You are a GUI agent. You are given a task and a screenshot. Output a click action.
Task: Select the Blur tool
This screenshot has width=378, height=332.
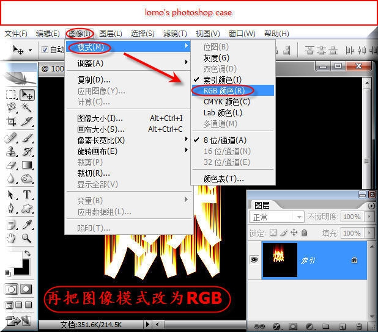[x=10, y=178]
